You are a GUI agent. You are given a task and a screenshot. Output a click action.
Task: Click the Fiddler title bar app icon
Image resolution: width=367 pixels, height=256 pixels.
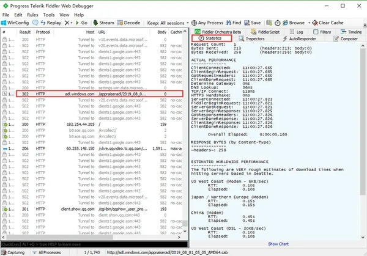click(x=6, y=5)
